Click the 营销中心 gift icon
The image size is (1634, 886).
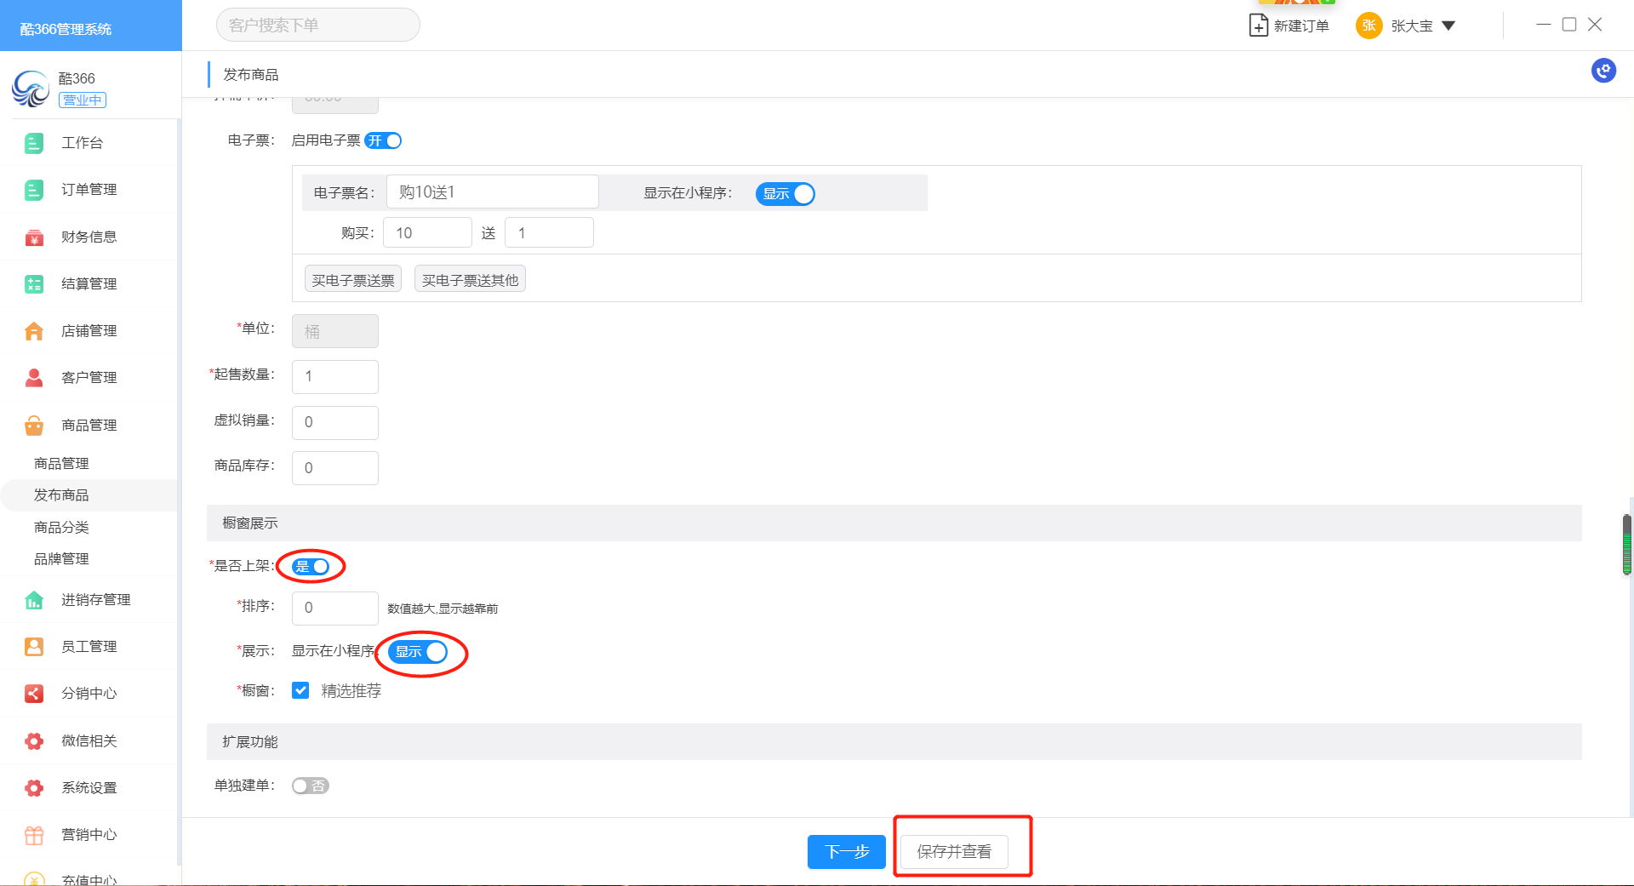pos(34,835)
